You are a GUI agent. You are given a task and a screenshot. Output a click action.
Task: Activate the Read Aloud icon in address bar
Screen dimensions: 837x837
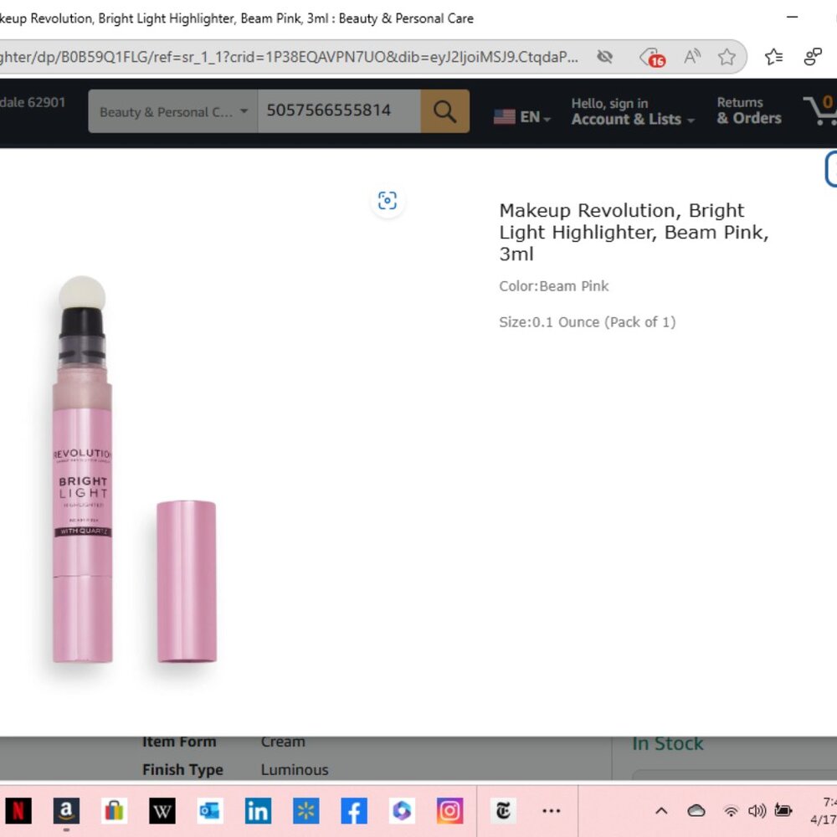692,57
